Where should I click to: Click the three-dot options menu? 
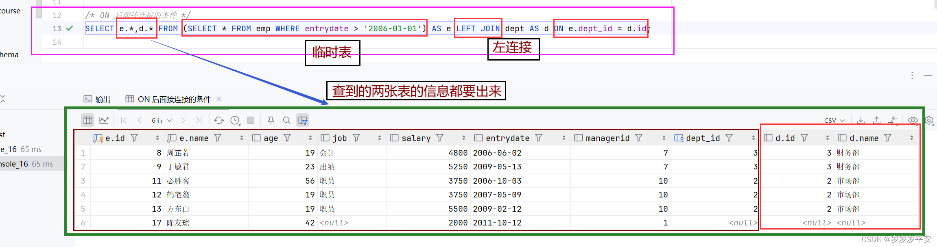point(912,76)
